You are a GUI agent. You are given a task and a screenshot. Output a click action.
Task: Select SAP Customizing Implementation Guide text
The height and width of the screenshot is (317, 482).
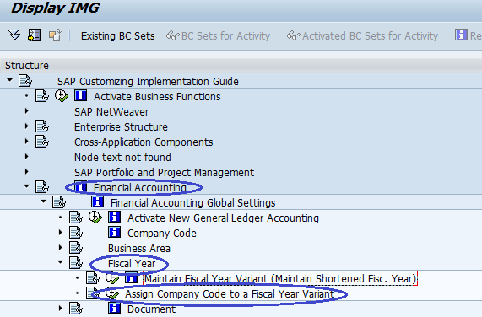pyautogui.click(x=148, y=82)
